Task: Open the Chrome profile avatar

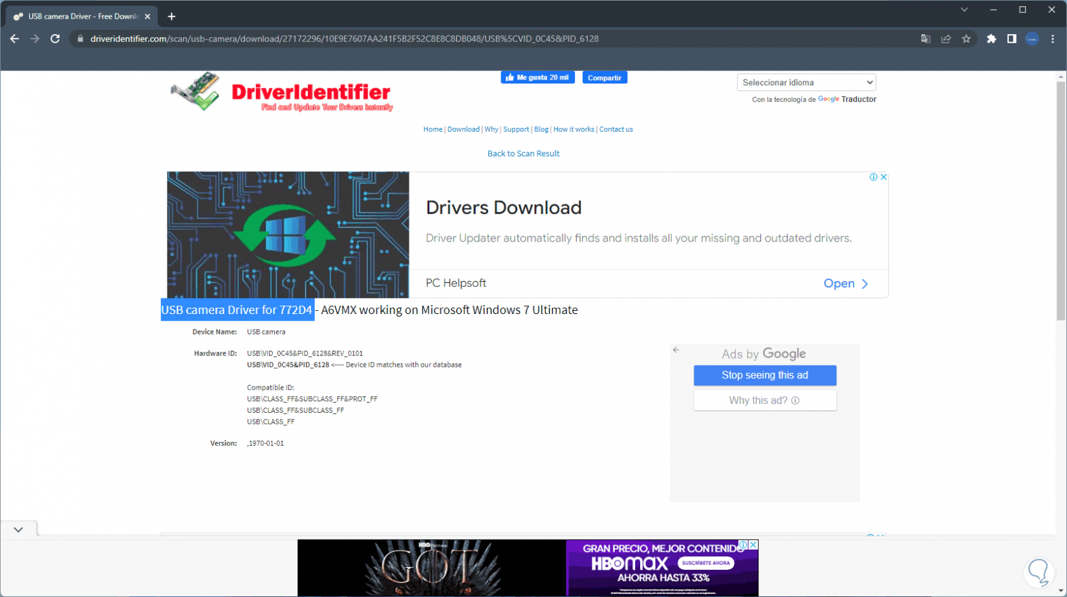Action: [x=1032, y=39]
